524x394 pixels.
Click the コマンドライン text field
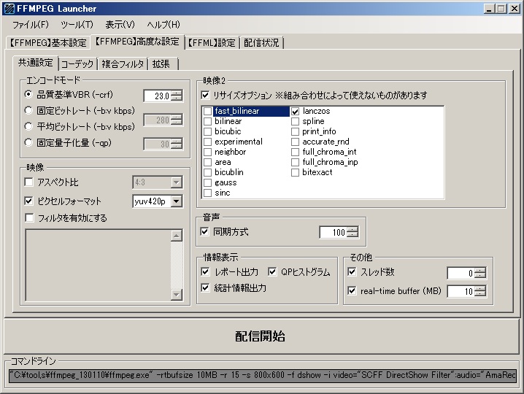coord(262,375)
